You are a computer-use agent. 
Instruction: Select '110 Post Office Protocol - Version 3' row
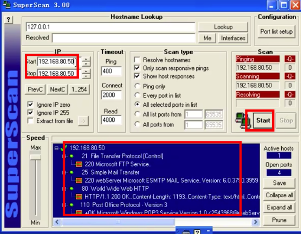coord(124,205)
